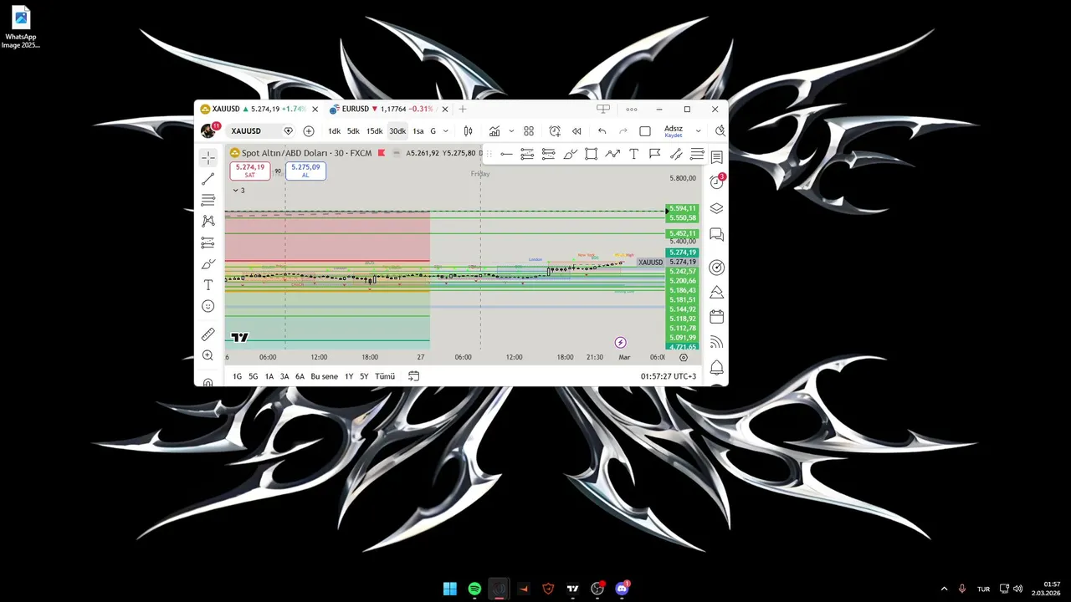The height and width of the screenshot is (602, 1071).
Task: Select the trend line drawing tool
Action: click(208, 179)
